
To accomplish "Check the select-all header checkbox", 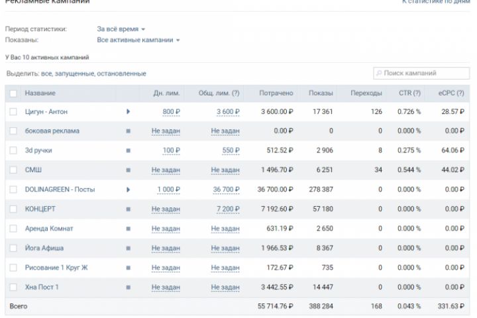I will (13, 93).
